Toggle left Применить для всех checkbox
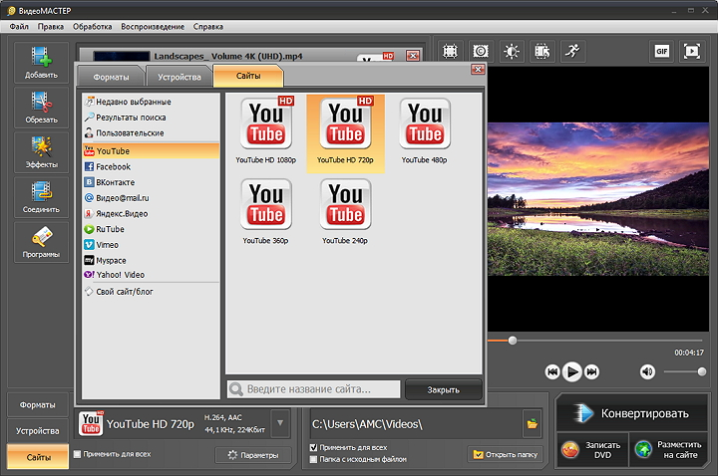This screenshot has height=476, width=718. [78, 454]
